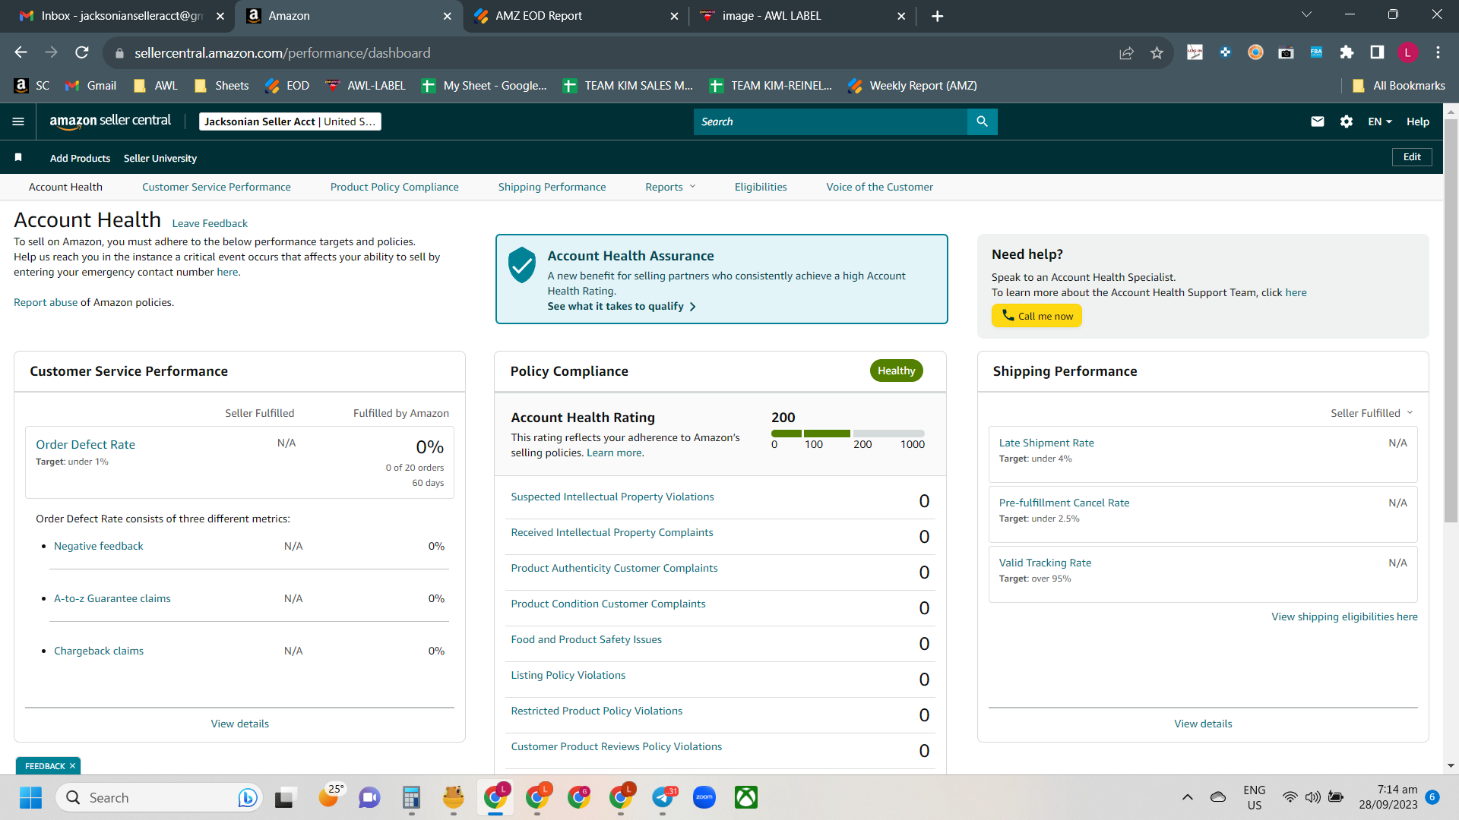Expand See what it takes to qualify
Viewport: 1459px width, 820px height.
(622, 306)
